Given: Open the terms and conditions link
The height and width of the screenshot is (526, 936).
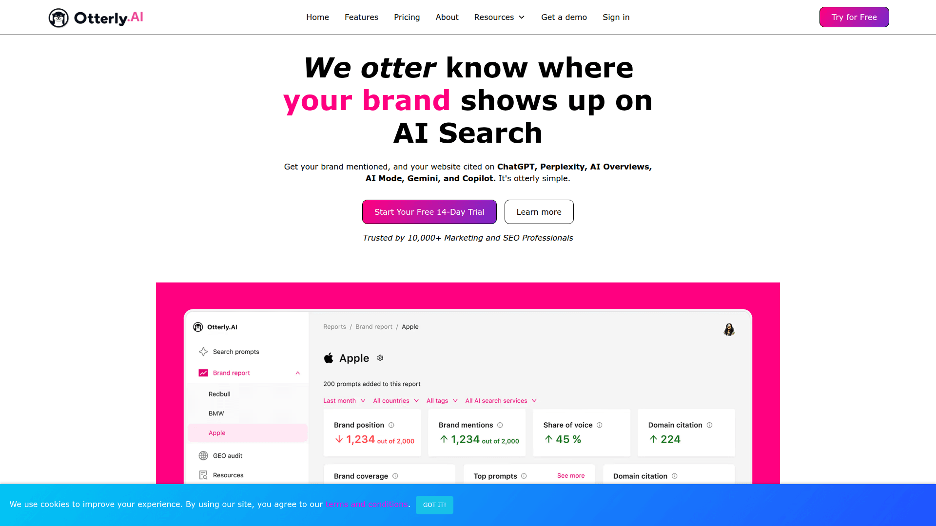Looking at the screenshot, I should pos(367,504).
